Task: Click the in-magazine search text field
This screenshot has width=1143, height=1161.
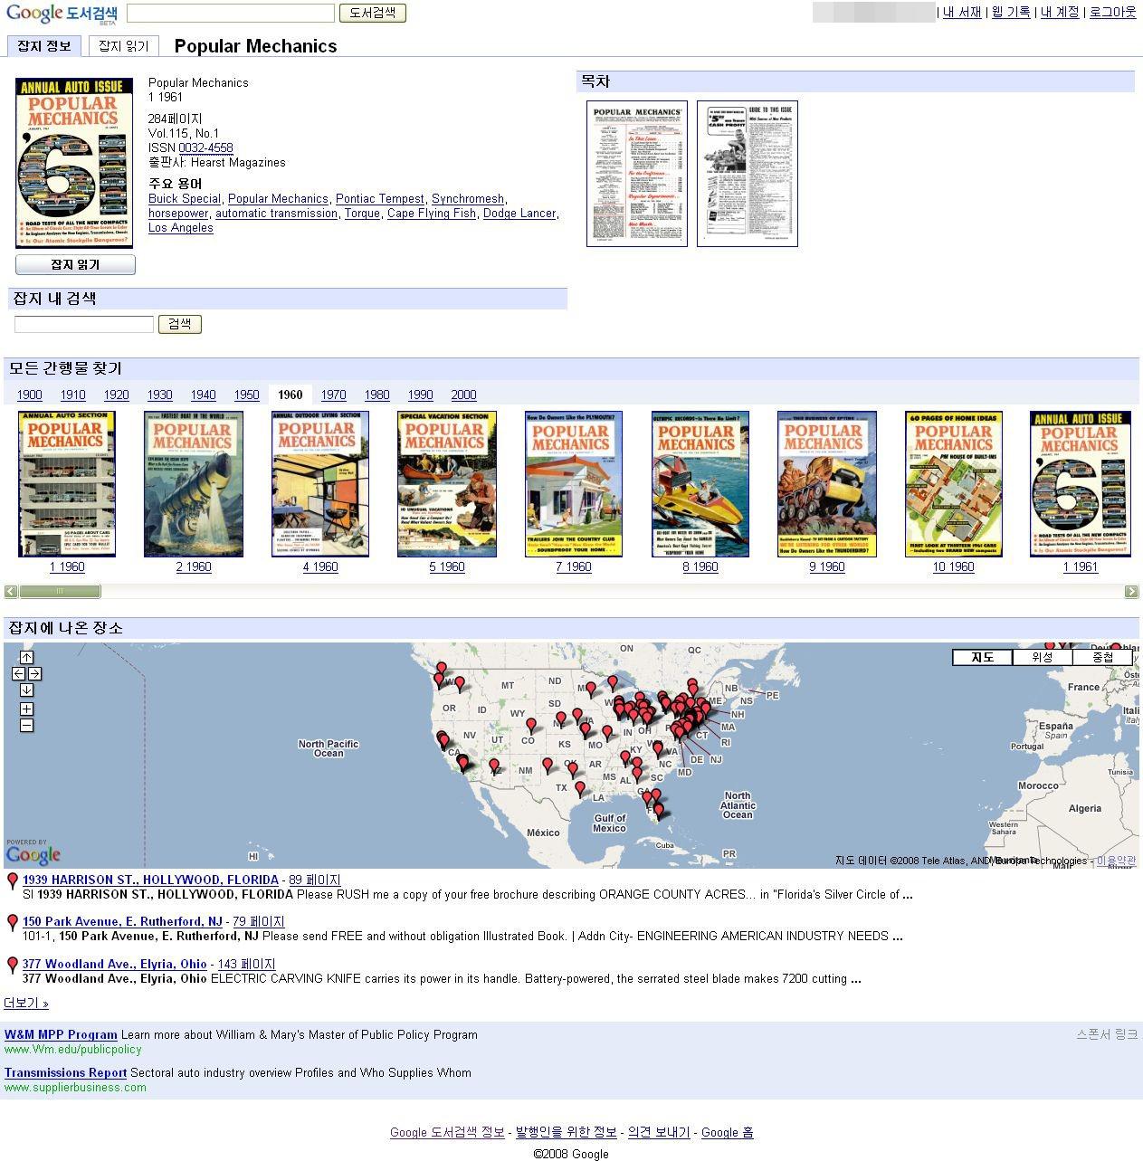Action: (x=84, y=324)
